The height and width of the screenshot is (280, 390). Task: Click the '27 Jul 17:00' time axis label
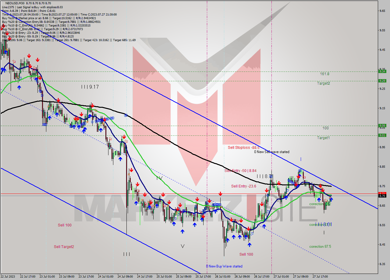320,277
